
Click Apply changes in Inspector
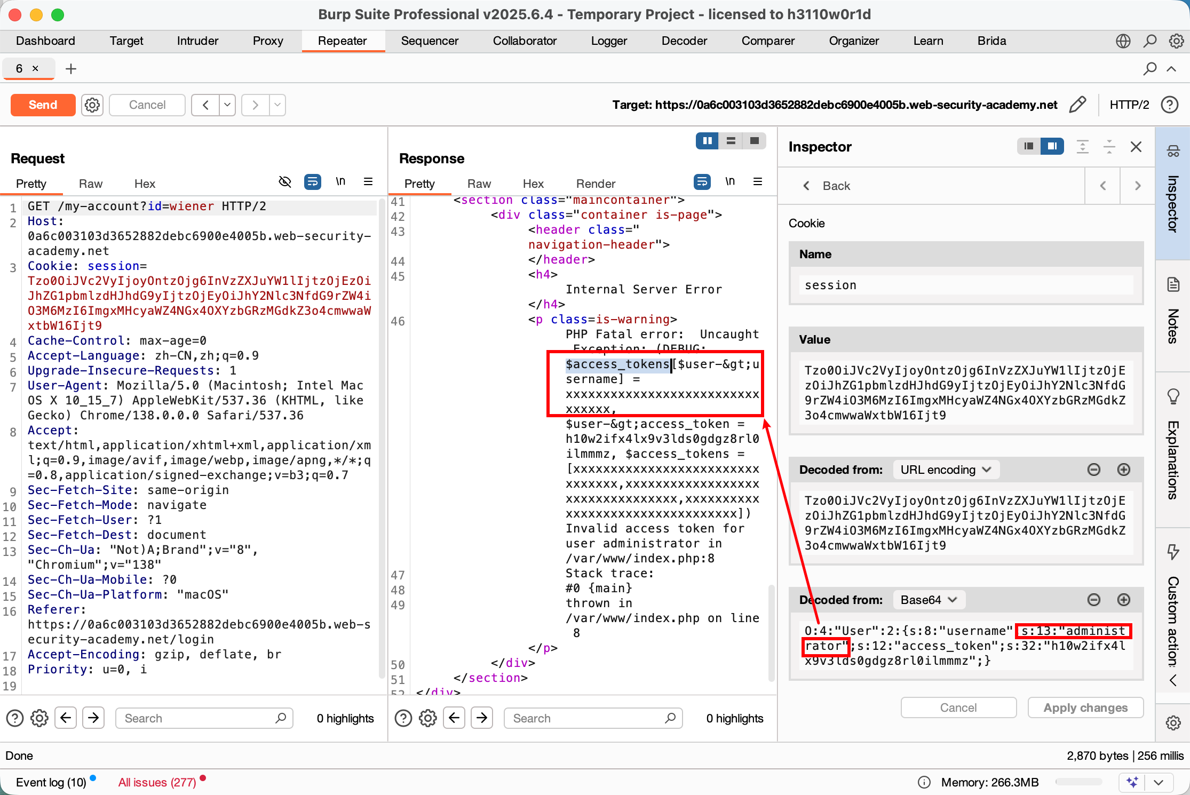click(1085, 707)
